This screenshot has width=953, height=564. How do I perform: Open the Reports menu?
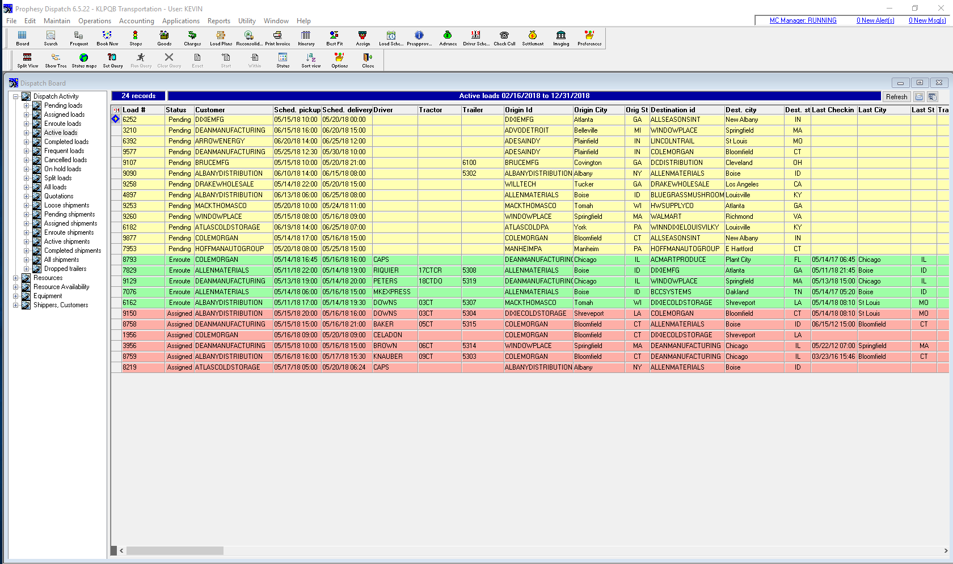click(x=219, y=21)
